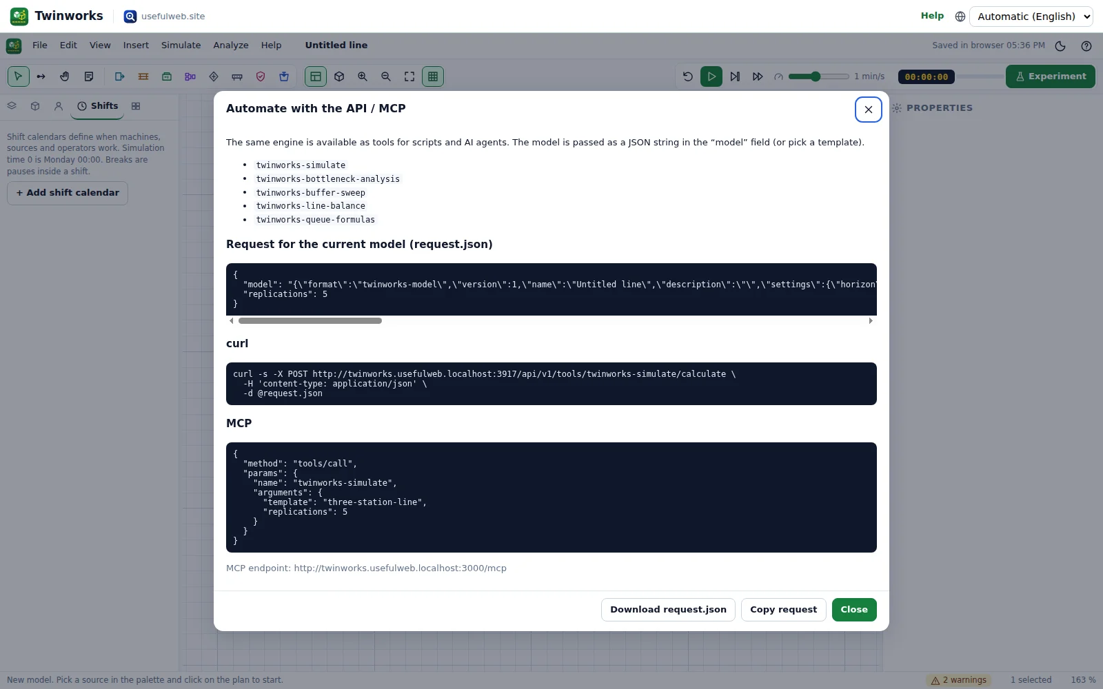Fit model to screen icon

pyautogui.click(x=409, y=76)
